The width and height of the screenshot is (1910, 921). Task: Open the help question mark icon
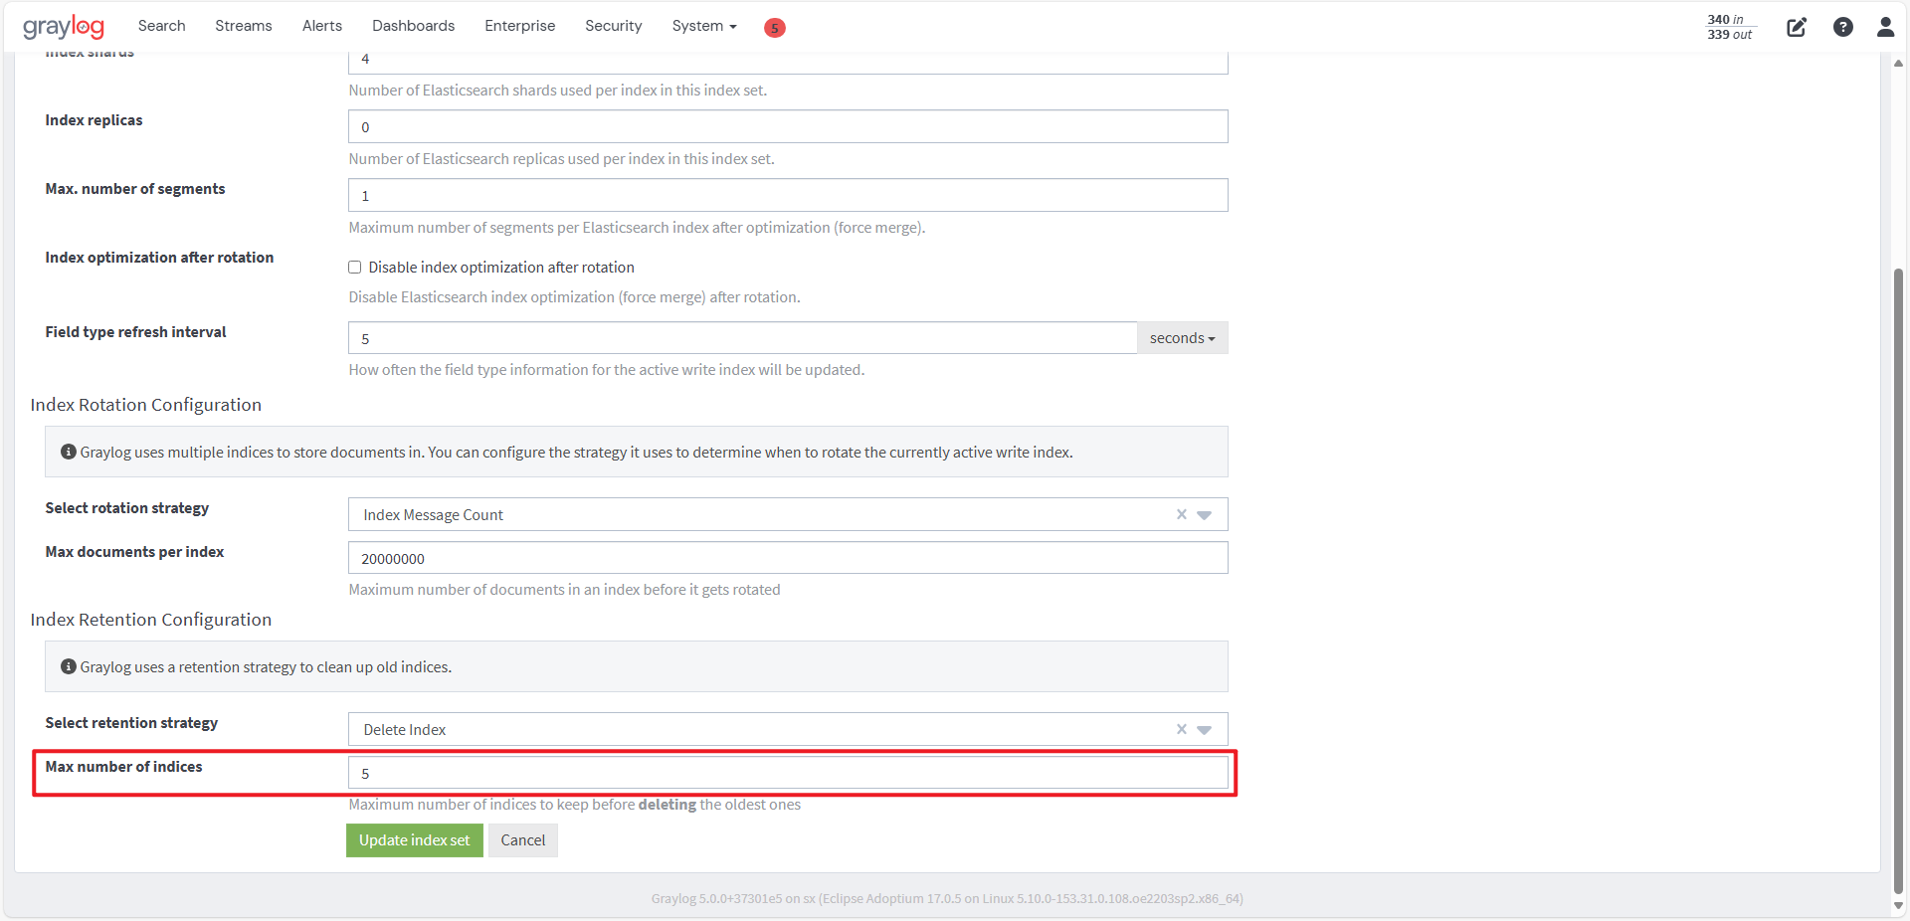coord(1842,27)
